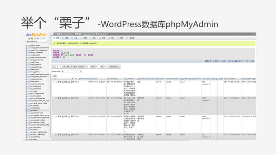
Task: Click the 起始行 start row input field
Action: pyautogui.click(x=88, y=66)
